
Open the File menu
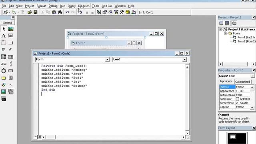4,6
